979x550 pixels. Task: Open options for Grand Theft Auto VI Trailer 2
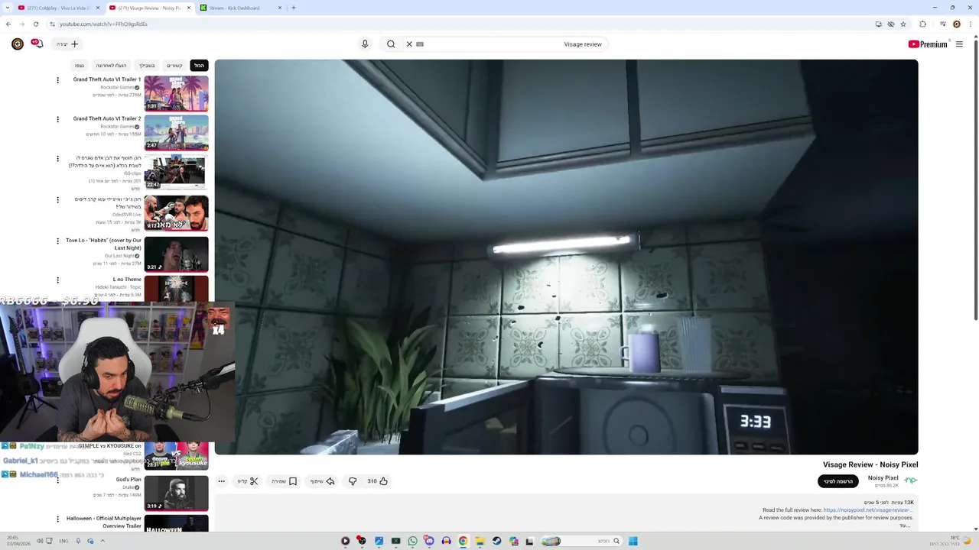click(57, 119)
